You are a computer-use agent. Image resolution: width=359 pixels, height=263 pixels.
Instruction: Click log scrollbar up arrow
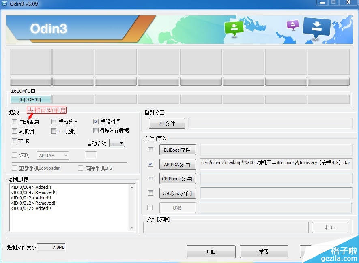point(132,188)
